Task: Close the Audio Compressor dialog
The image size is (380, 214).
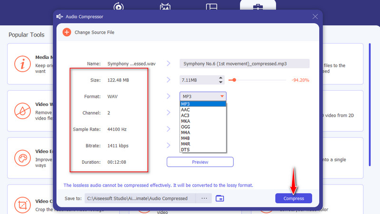Action: pyautogui.click(x=315, y=17)
